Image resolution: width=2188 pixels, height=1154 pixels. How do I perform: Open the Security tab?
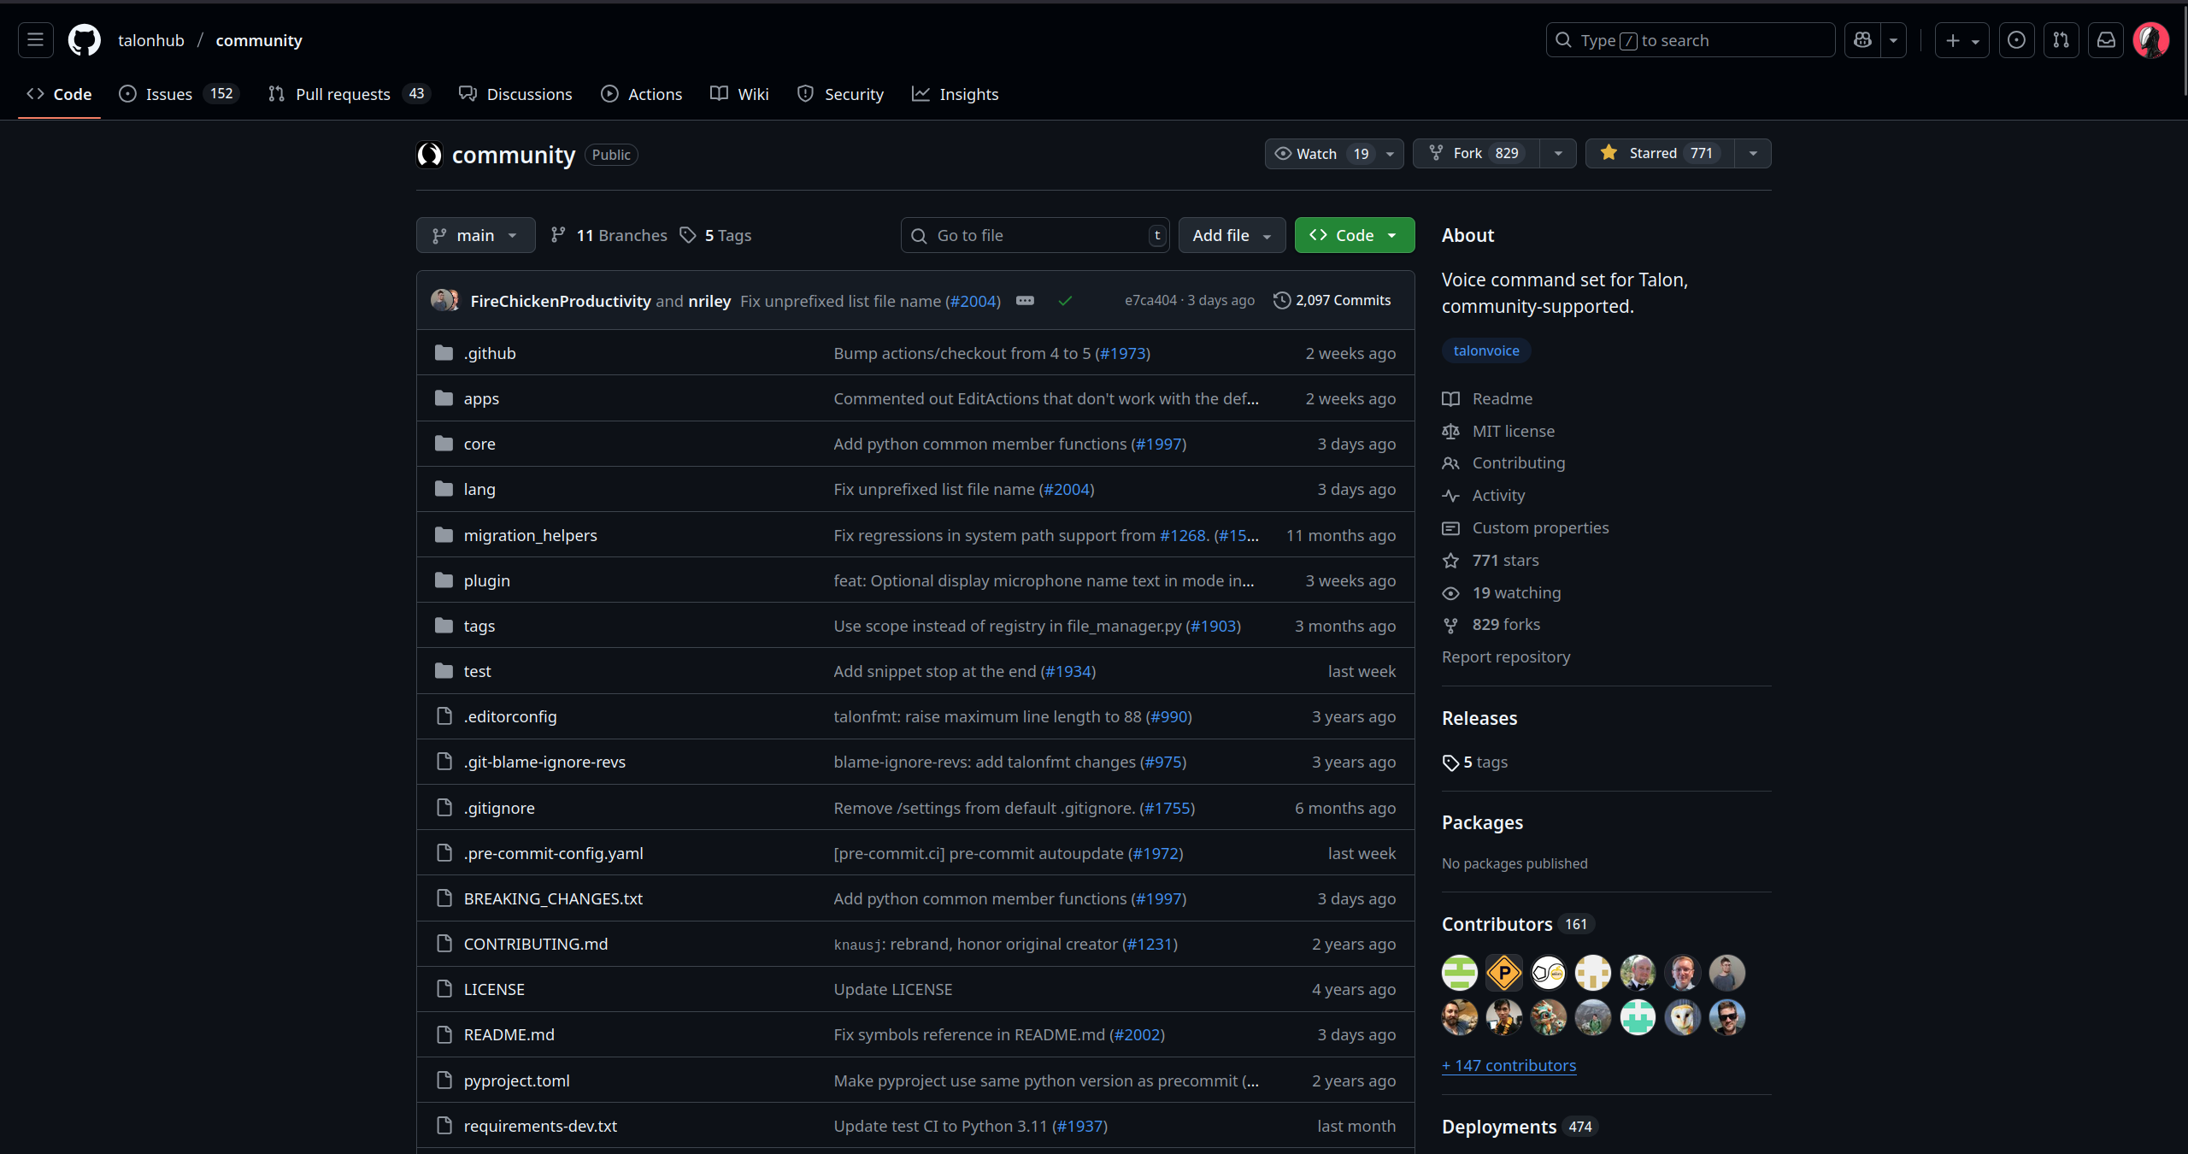(x=840, y=94)
